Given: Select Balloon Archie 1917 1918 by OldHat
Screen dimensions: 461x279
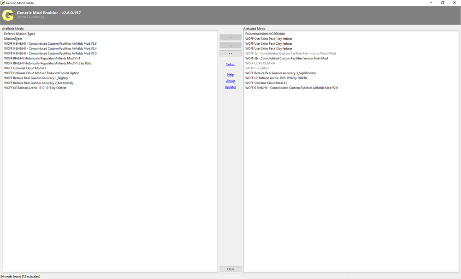Looking at the screenshot, I should pyautogui.click(x=35, y=88).
